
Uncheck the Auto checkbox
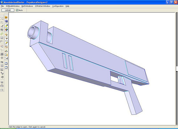[x=17, y=10]
